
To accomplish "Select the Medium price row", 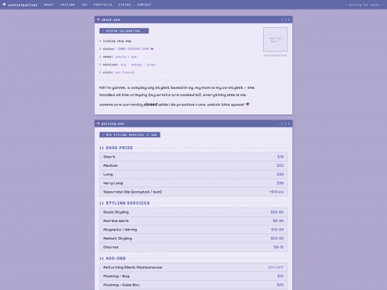I will coord(193,165).
